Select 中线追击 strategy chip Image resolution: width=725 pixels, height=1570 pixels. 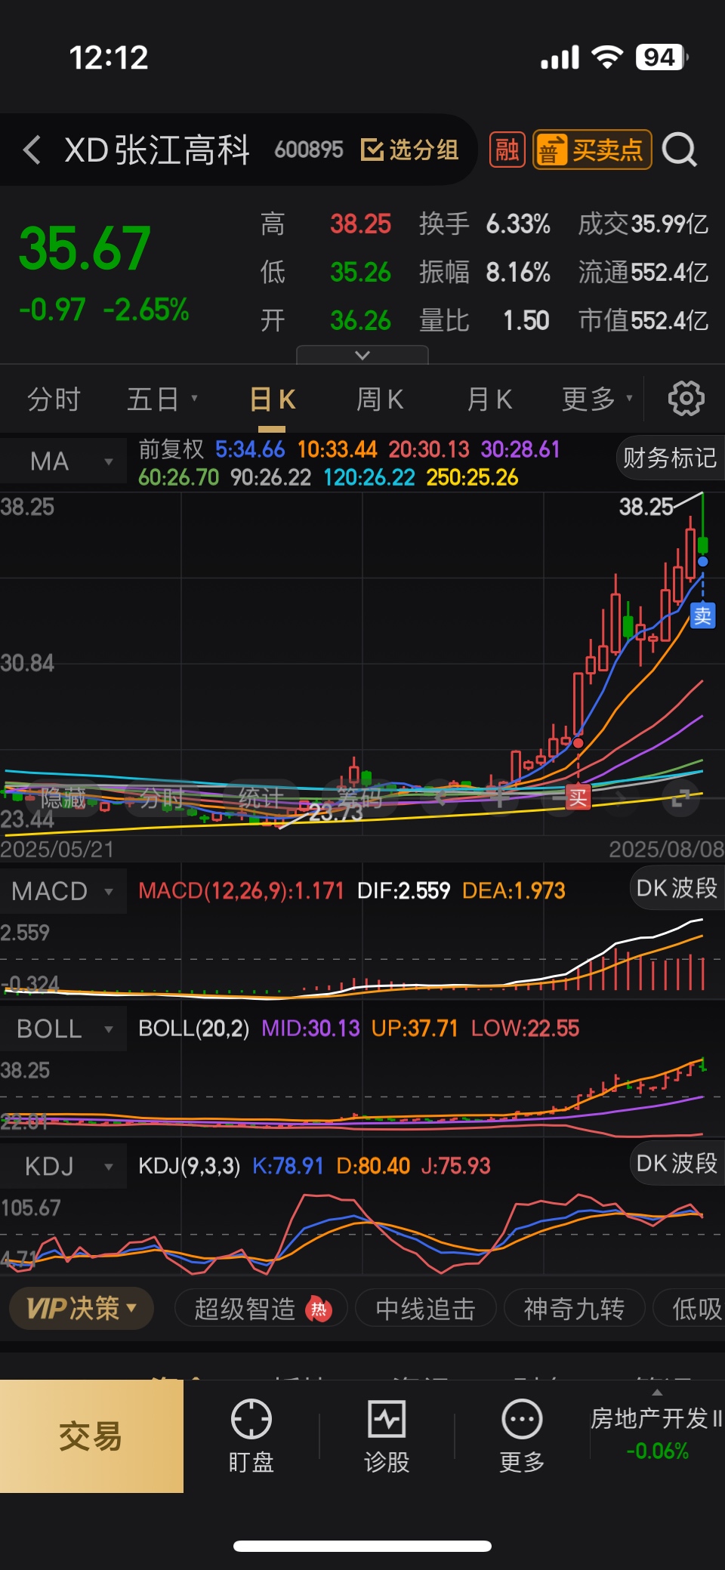click(x=425, y=1308)
